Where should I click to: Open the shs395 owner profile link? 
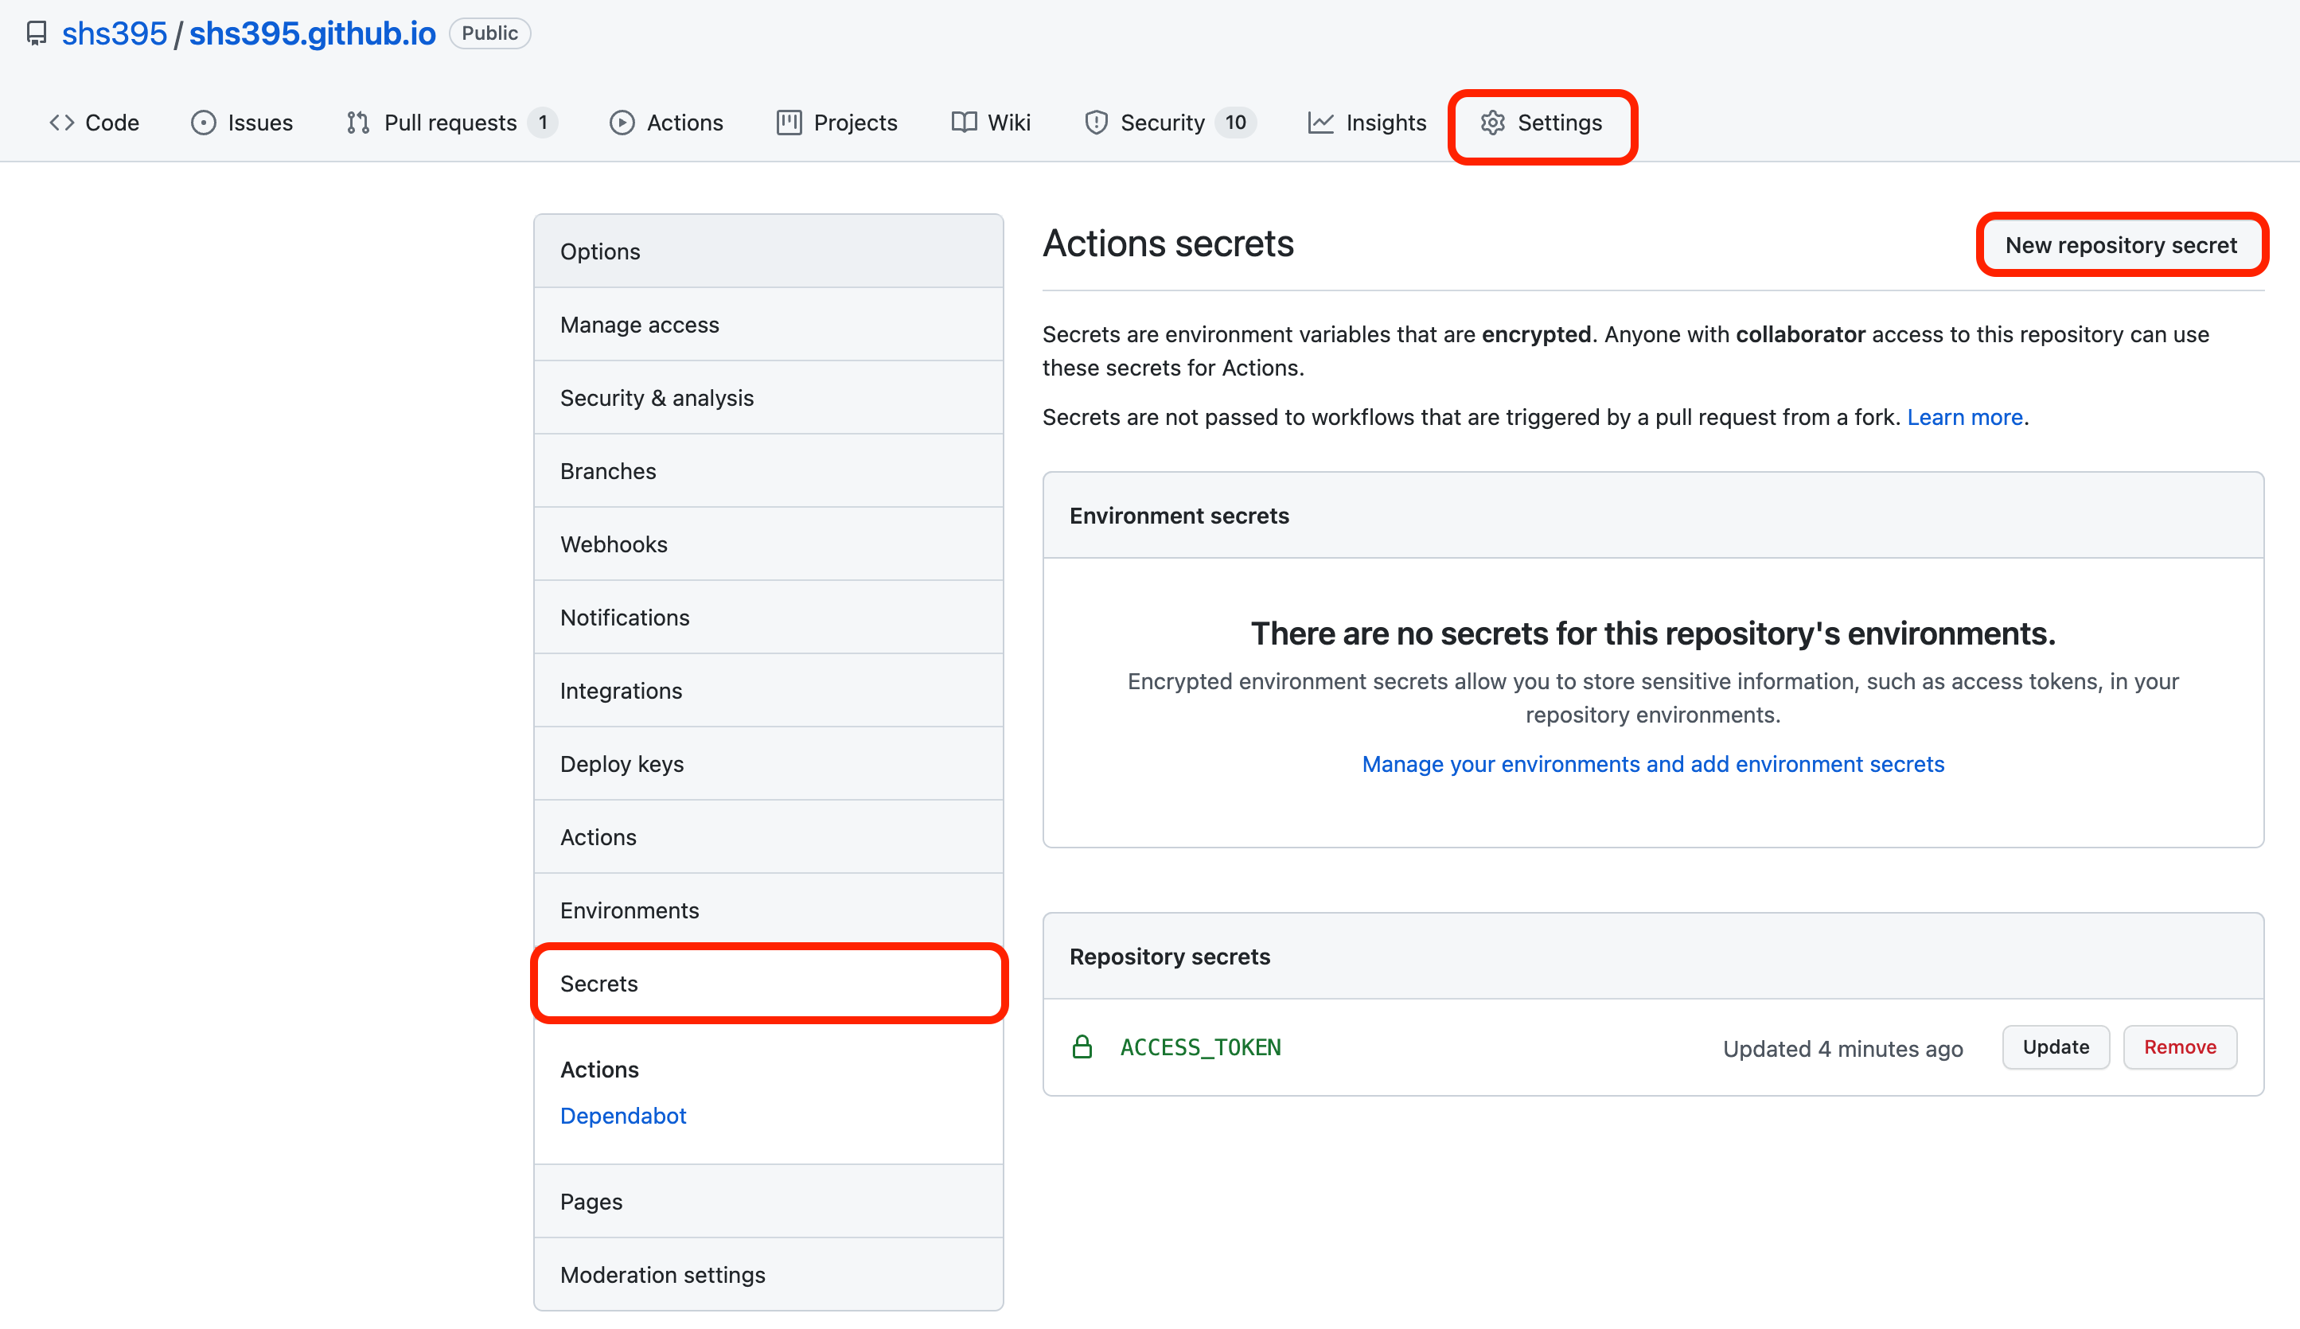point(114,33)
